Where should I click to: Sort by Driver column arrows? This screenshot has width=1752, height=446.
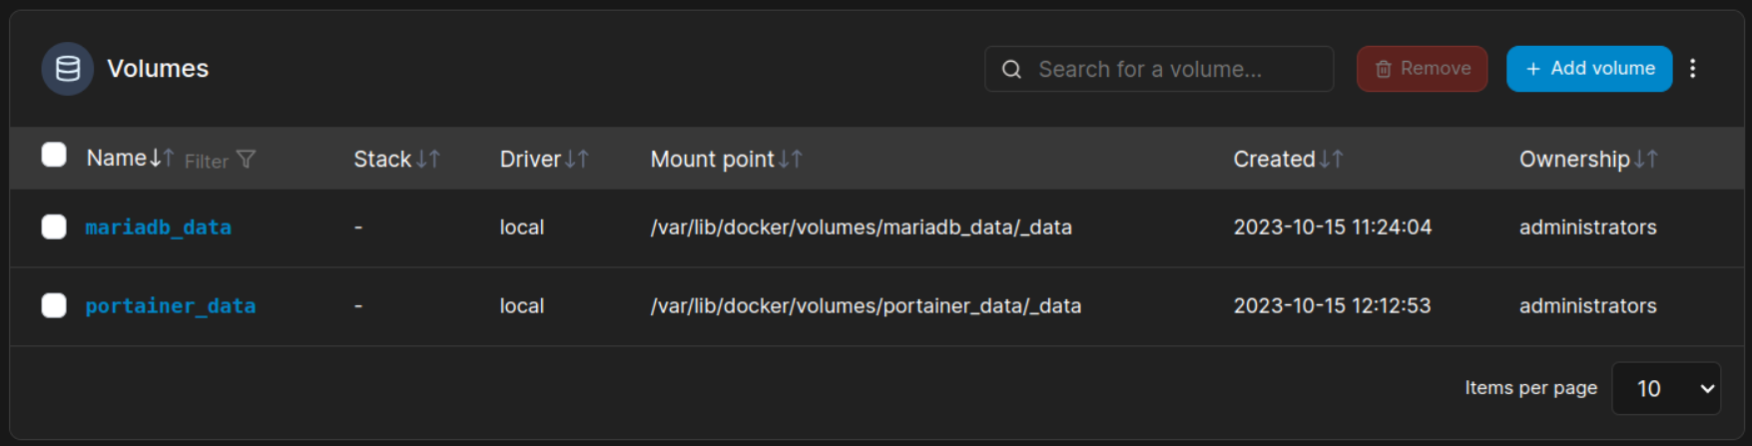click(x=577, y=159)
